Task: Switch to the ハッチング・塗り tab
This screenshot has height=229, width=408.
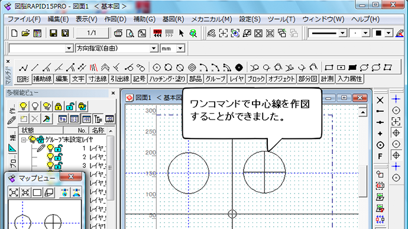Action: click(167, 79)
